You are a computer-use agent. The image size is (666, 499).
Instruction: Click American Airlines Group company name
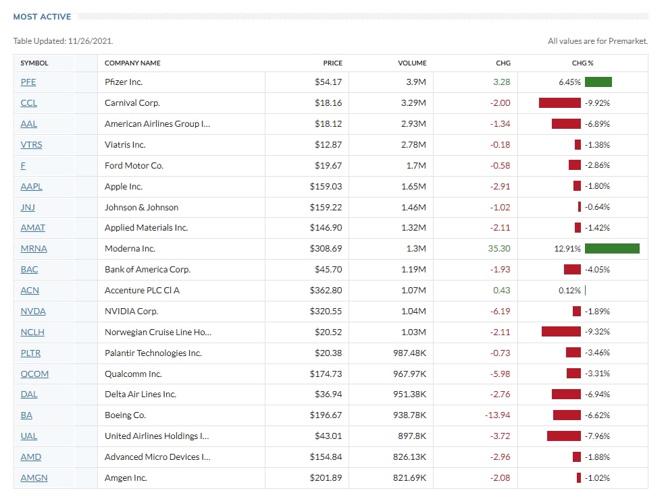(157, 124)
